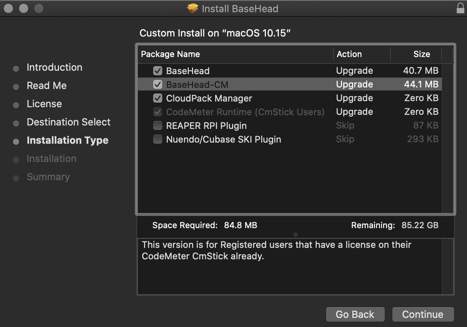Click the License step in sidebar
Image resolution: width=467 pixels, height=327 pixels.
click(44, 104)
